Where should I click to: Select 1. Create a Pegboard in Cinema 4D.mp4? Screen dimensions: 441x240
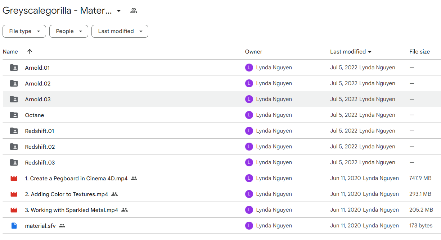pos(76,179)
